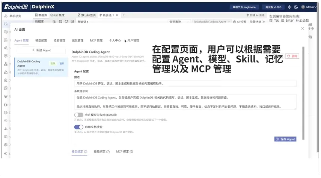The width and height of the screenshot is (321, 178).
Task: Click the AI settings dialog vertical scrollbar
Action: pos(303,93)
